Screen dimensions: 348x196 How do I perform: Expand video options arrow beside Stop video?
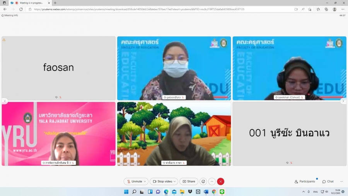click(x=175, y=181)
